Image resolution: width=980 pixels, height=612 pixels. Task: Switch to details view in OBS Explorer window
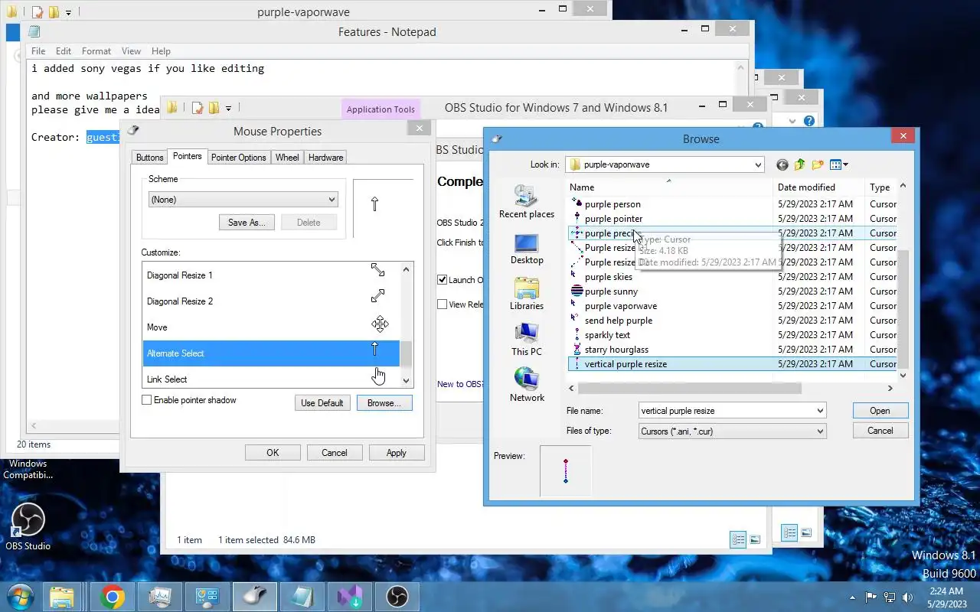coord(738,539)
